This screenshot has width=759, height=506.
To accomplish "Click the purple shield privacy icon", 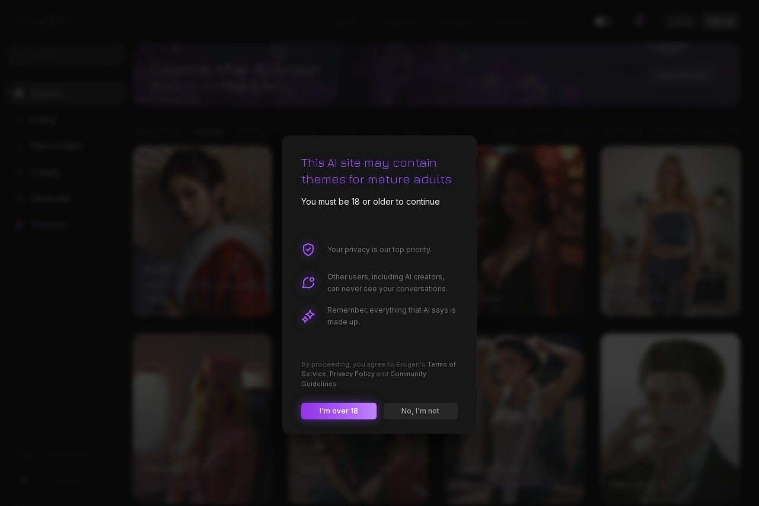I will tap(308, 250).
